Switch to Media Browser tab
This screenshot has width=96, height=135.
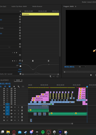pos(37,6)
